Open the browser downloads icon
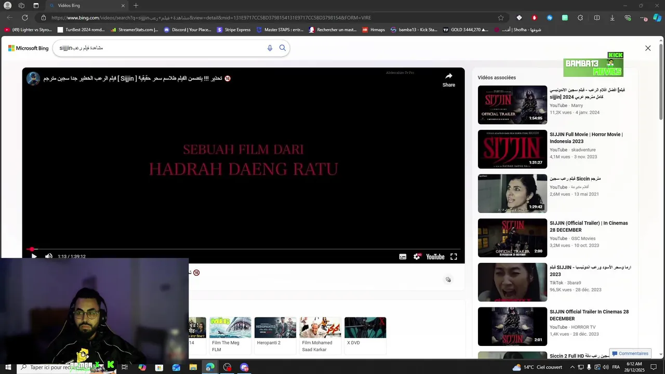The image size is (665, 374). coord(612,18)
